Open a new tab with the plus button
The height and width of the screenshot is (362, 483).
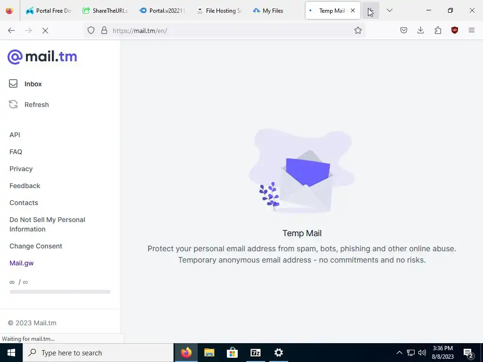pos(371,10)
